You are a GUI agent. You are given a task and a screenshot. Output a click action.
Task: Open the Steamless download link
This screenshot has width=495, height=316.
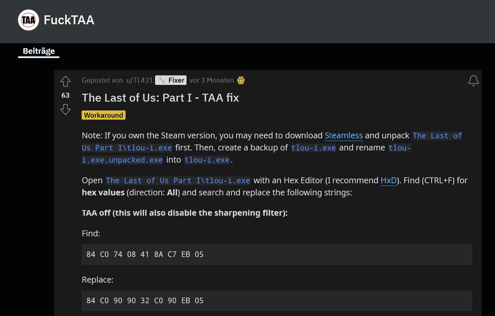(344, 136)
